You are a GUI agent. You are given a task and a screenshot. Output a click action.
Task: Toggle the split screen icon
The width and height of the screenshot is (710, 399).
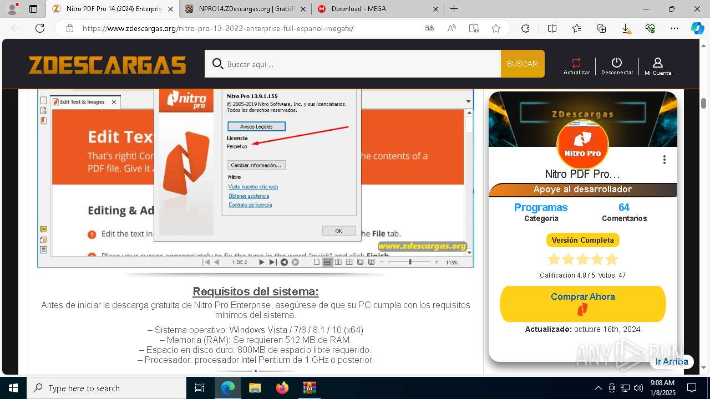pos(552,28)
